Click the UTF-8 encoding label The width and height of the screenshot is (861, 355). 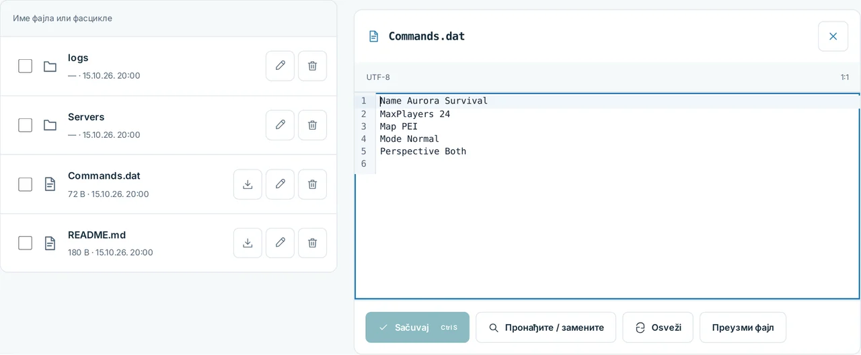tap(378, 77)
